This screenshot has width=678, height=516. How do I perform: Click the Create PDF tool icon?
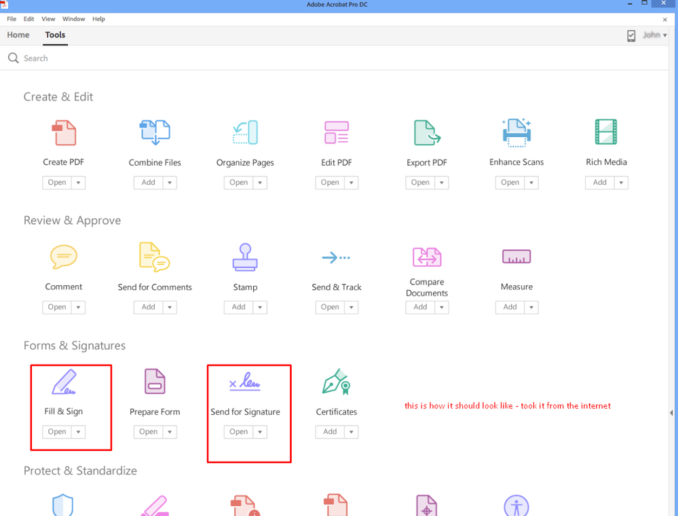[64, 133]
